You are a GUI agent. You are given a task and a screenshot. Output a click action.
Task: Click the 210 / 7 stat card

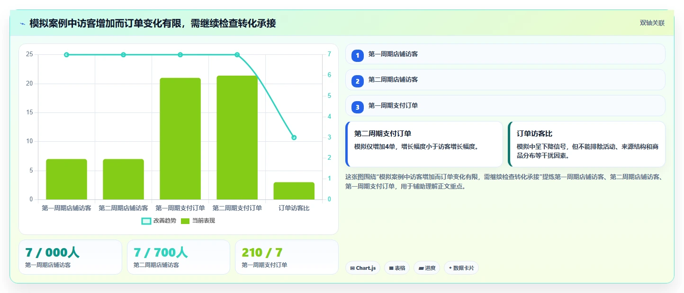[x=287, y=257]
